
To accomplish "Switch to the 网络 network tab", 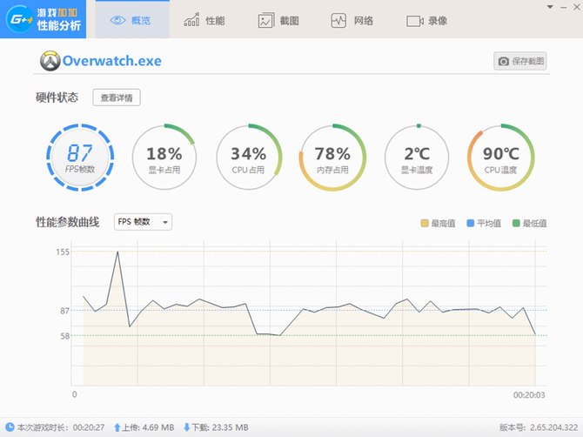I will point(352,20).
